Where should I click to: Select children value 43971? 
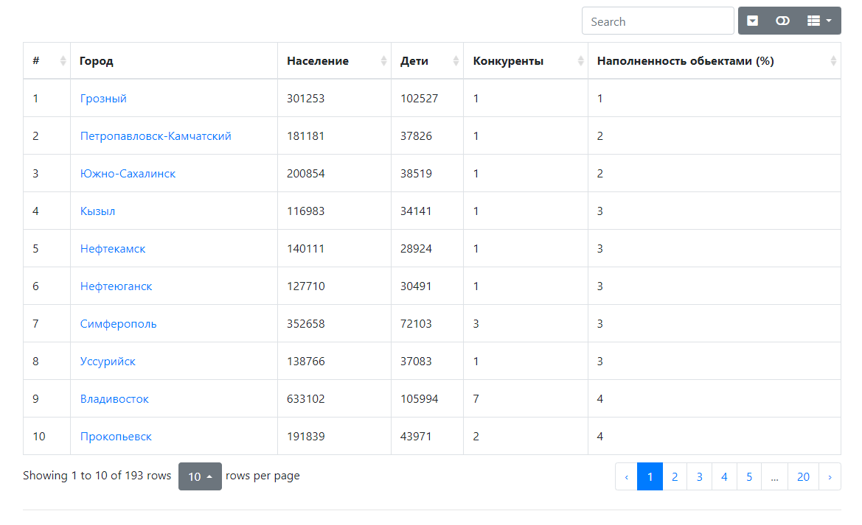416,437
